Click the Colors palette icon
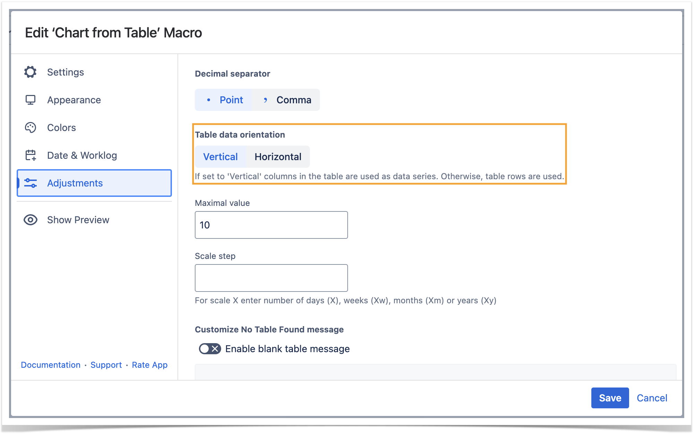 coord(31,128)
